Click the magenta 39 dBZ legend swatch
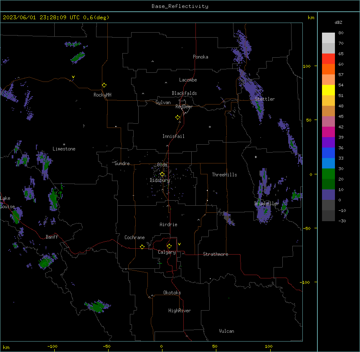The width and height of the screenshot is (360, 352). tap(328, 132)
